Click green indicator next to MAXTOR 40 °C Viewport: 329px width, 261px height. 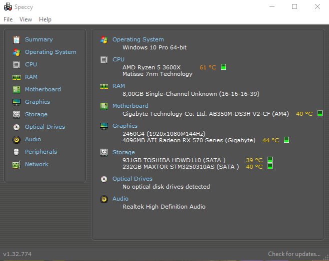[x=270, y=166]
